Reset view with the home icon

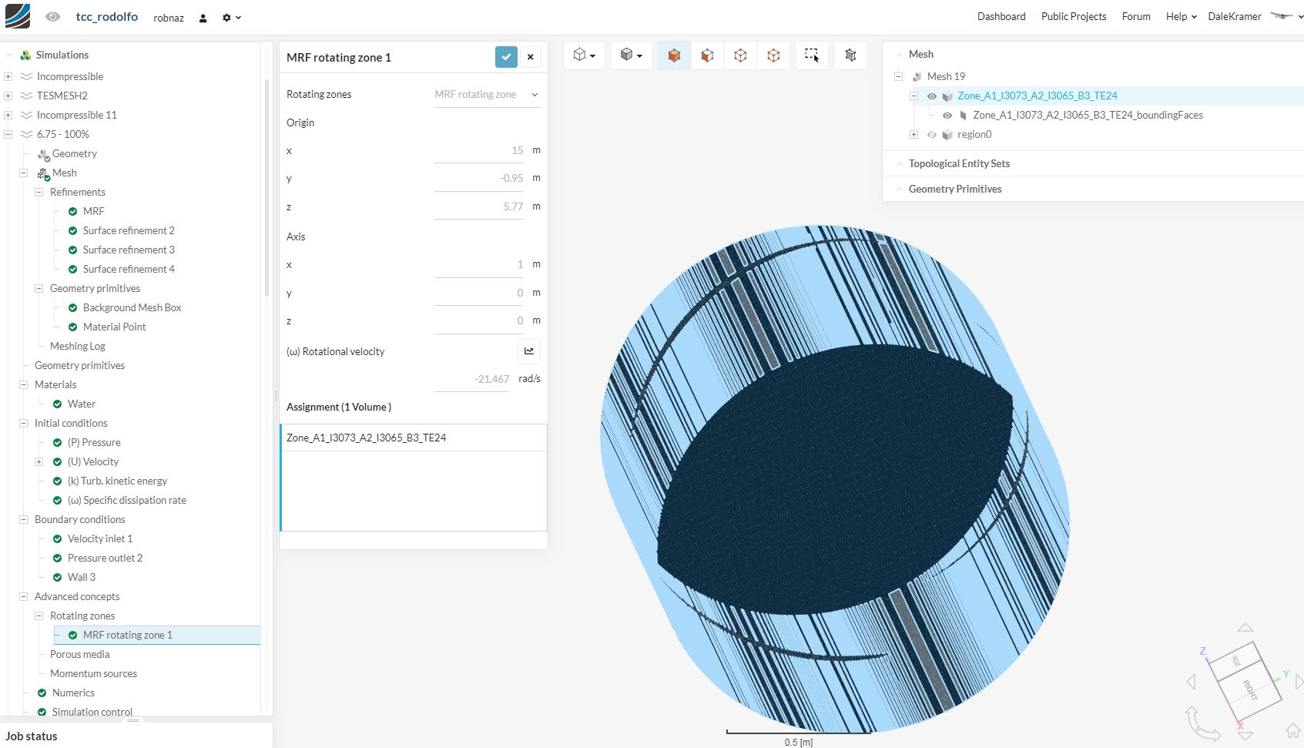(x=1292, y=731)
